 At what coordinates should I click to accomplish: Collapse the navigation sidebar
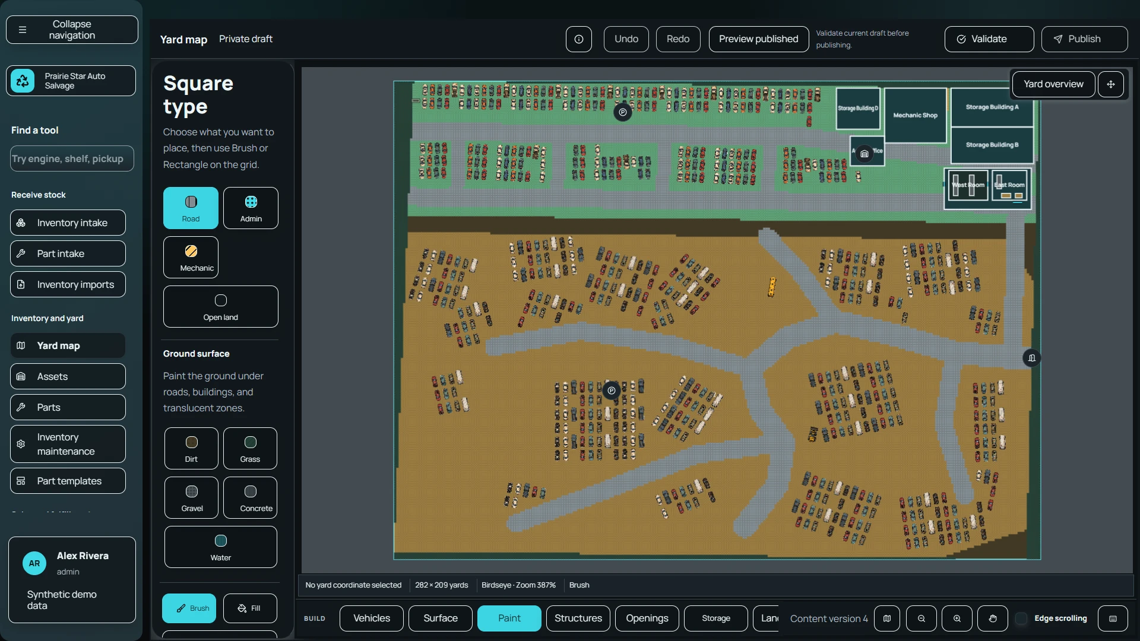tap(72, 30)
